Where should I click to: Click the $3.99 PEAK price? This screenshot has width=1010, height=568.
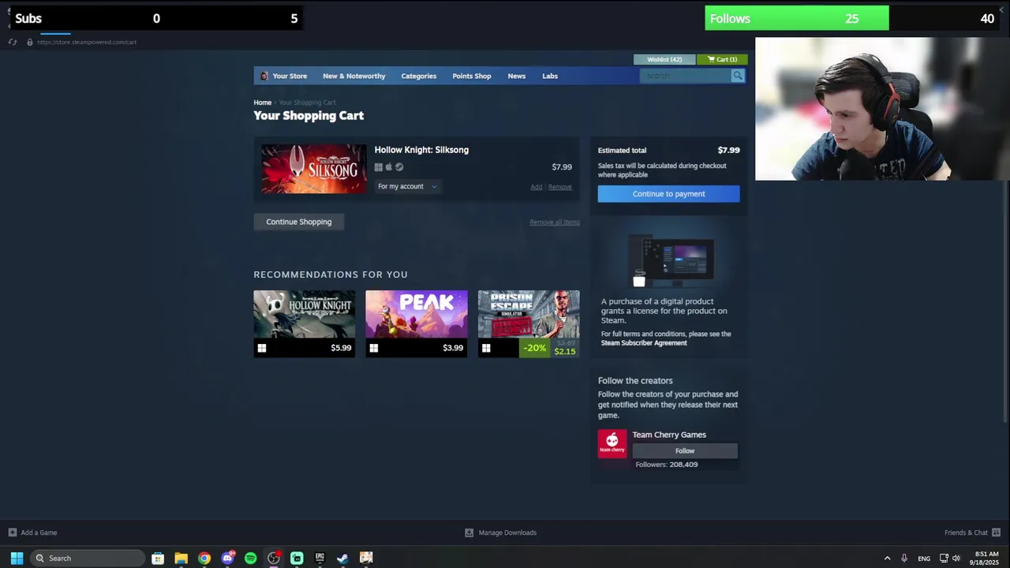(453, 348)
